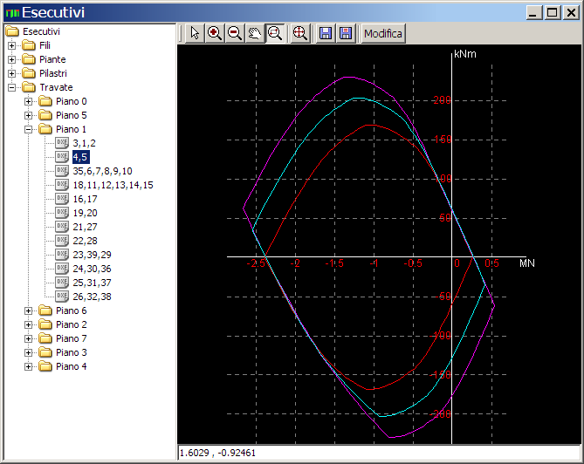
Task: Select the Travate folder label
Action: (x=56, y=87)
